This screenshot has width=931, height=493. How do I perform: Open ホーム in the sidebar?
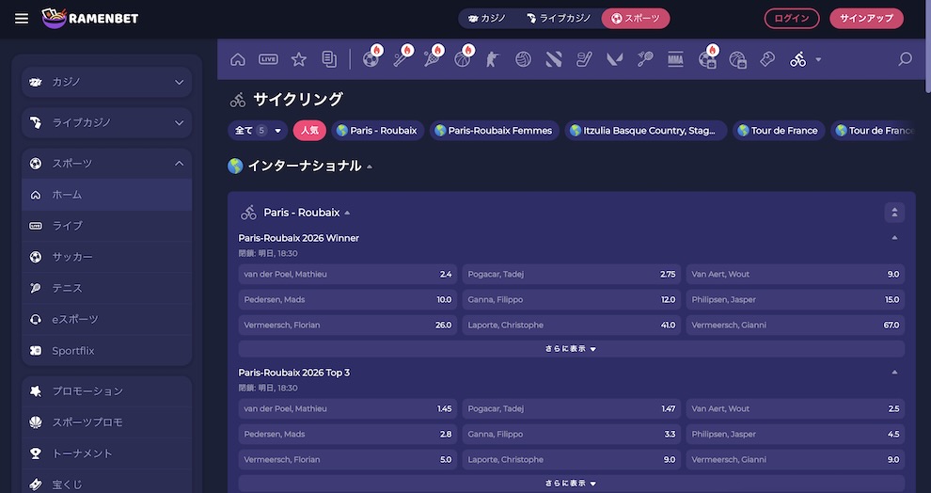[x=107, y=195]
